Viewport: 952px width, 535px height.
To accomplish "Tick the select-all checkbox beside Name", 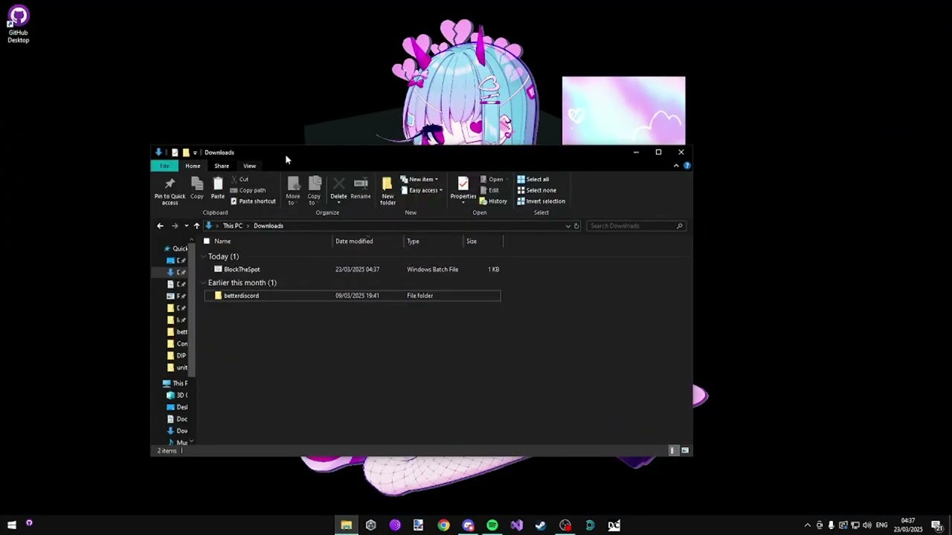I will coord(207,241).
